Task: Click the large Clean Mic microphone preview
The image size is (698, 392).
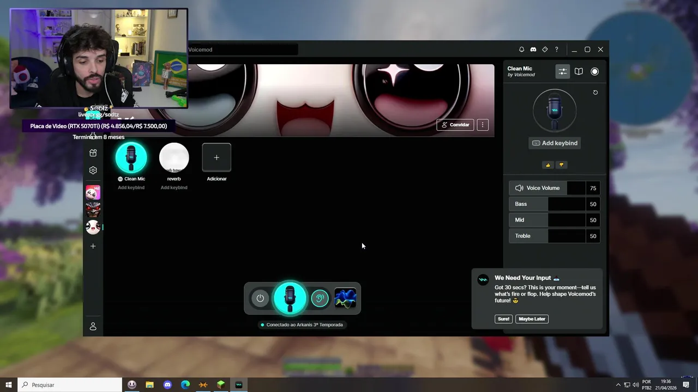Action: tap(555, 111)
